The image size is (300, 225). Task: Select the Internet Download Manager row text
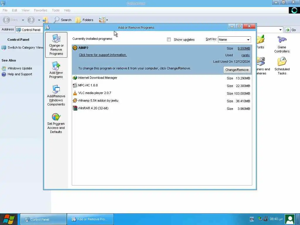coord(98,78)
